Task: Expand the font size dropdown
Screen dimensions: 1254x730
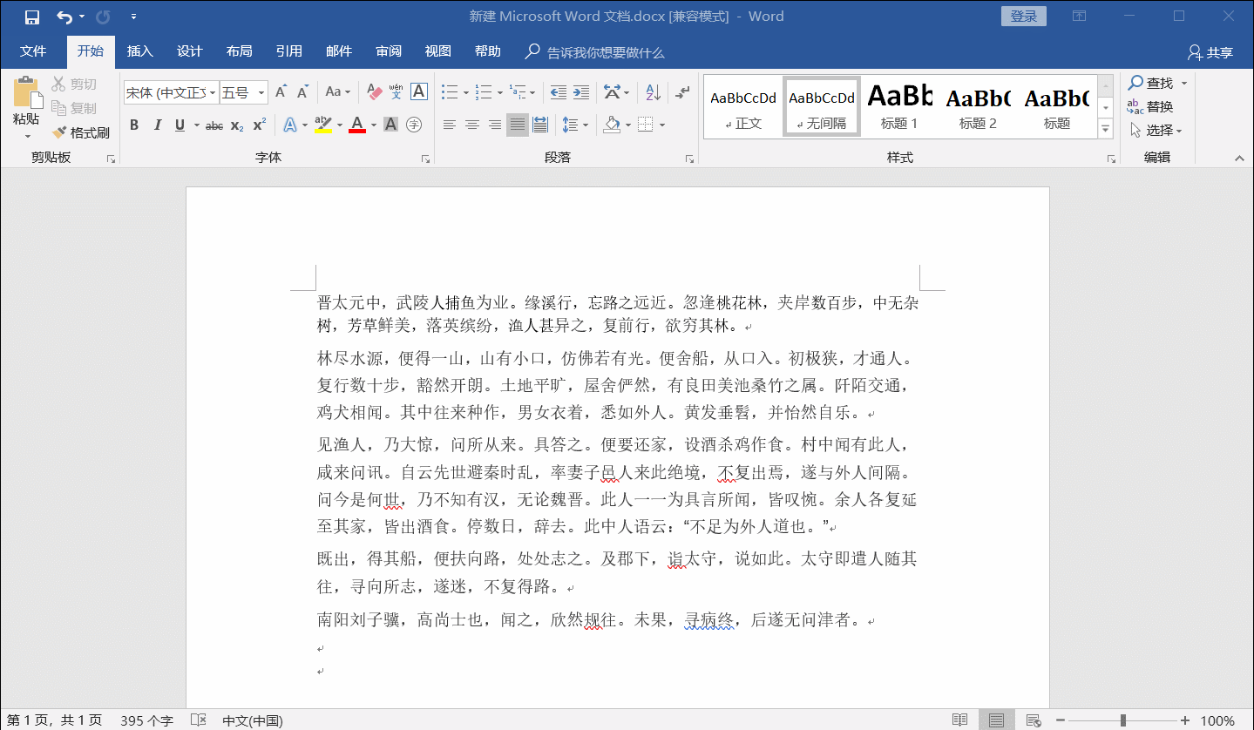Action: click(261, 92)
